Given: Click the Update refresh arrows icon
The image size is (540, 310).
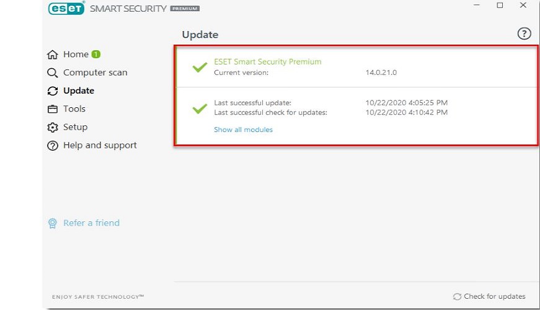Looking at the screenshot, I should [53, 91].
